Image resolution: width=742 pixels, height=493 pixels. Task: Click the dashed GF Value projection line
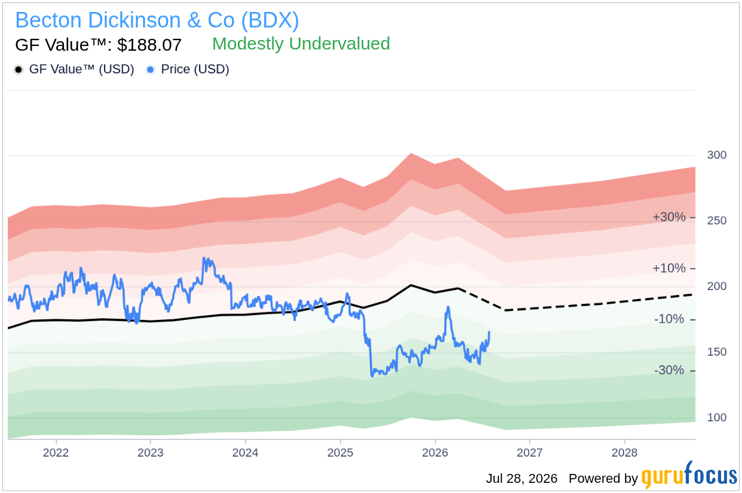point(597,302)
